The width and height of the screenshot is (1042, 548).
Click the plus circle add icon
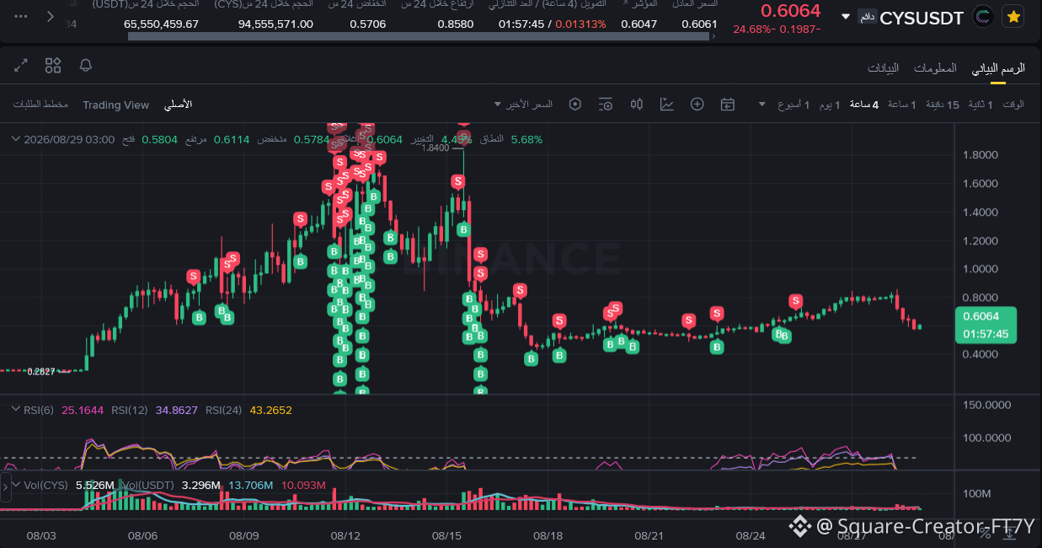[697, 105]
